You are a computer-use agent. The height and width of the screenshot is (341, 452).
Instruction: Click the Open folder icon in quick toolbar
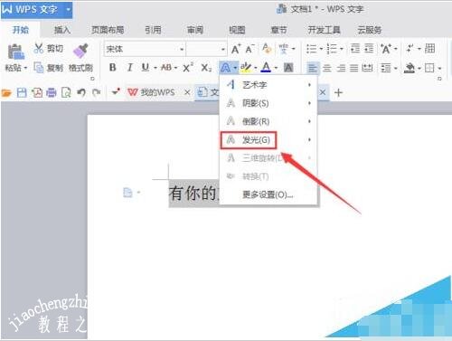tap(6, 92)
